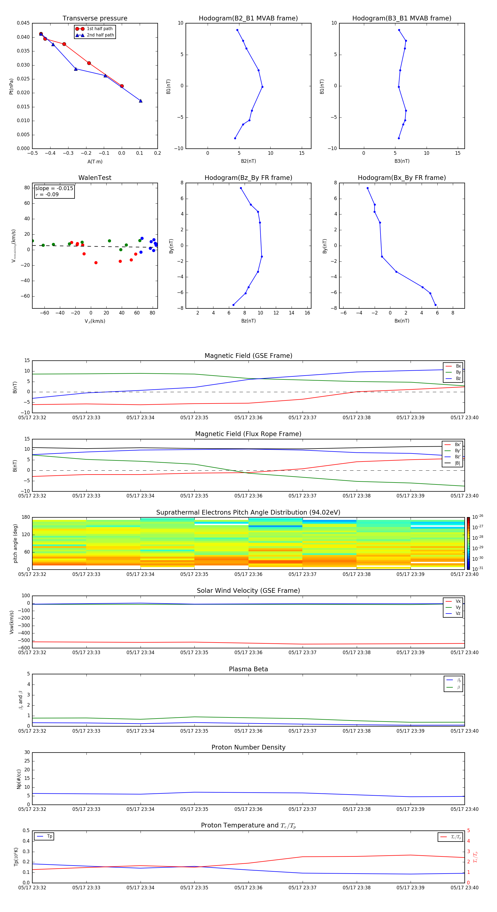Image resolution: width=497 pixels, height=912 pixels.
Task: Select the "By'" legend entry
Action: click(453, 451)
